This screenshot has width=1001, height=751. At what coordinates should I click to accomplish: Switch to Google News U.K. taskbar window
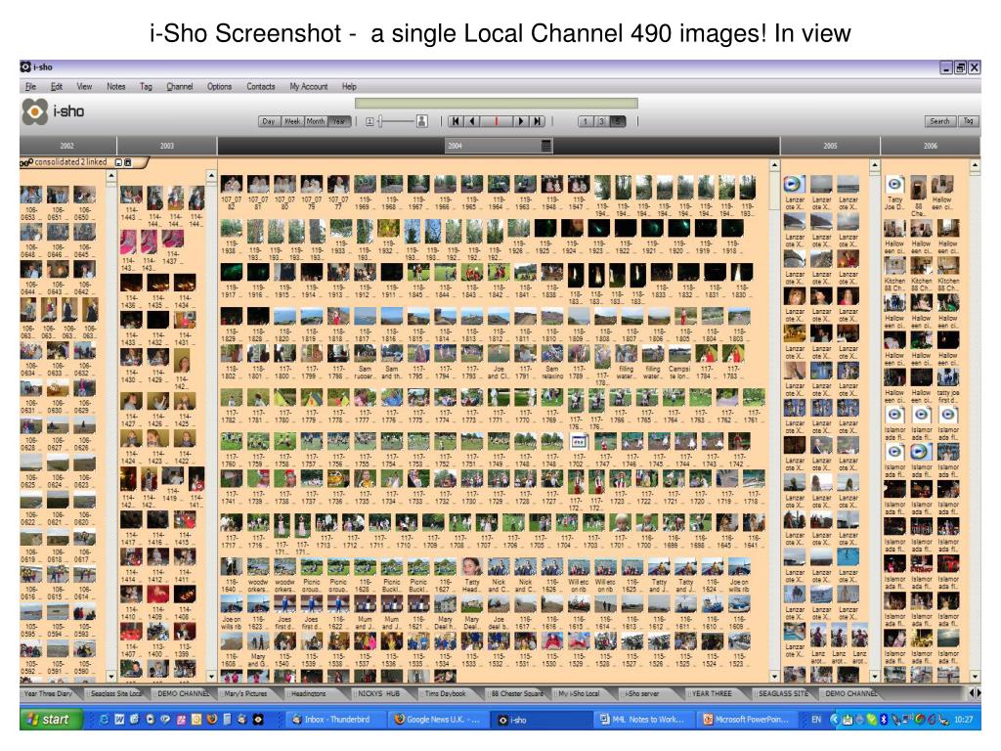439,720
